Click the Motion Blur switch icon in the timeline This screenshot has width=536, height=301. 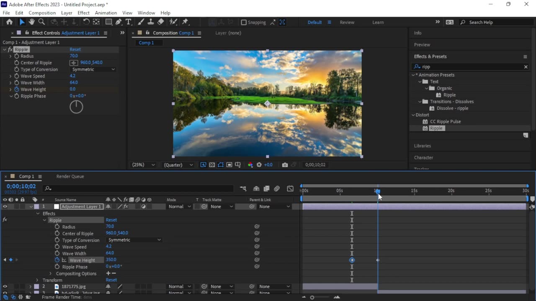pyautogui.click(x=277, y=189)
